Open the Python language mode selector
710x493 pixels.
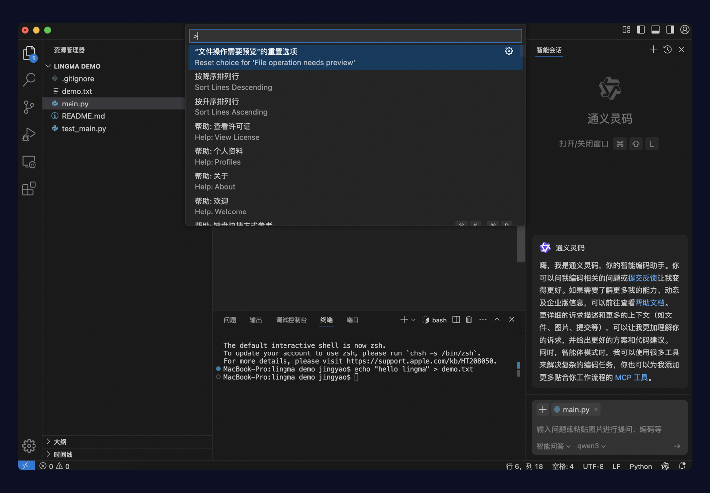click(x=640, y=466)
